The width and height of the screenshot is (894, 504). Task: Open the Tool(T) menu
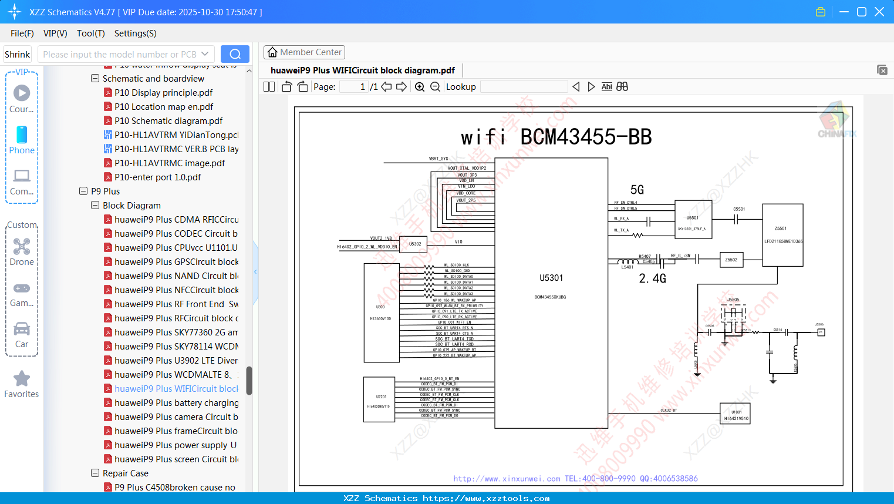point(90,33)
